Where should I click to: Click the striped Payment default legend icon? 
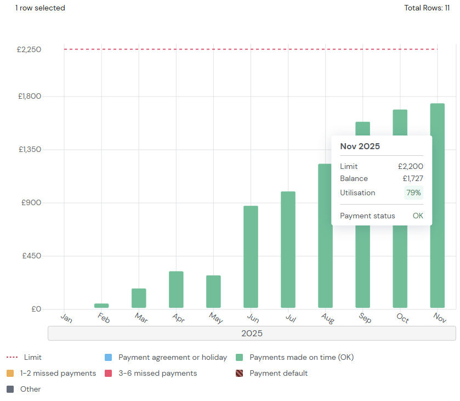pos(239,374)
